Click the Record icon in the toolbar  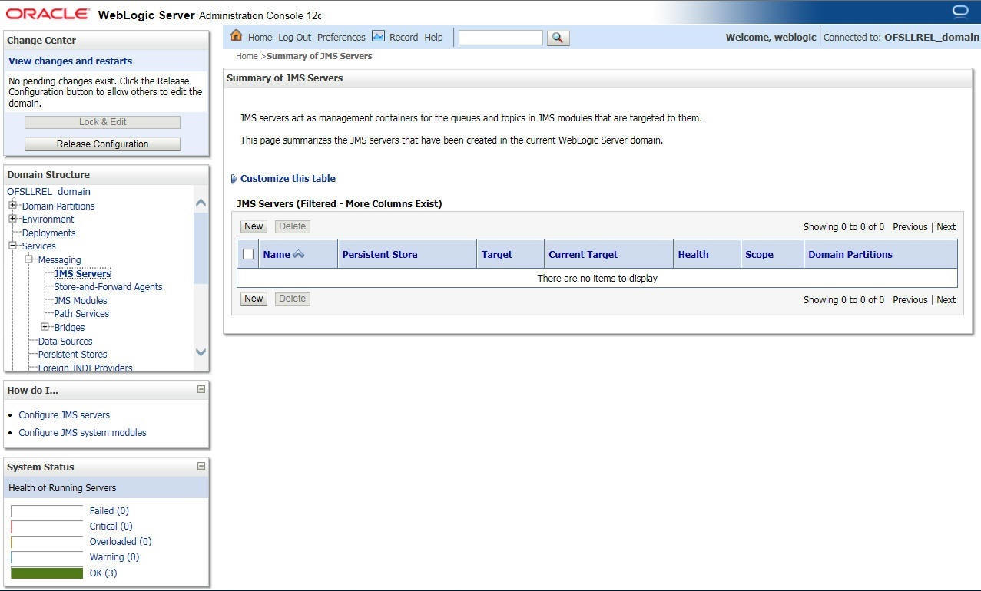click(x=378, y=36)
